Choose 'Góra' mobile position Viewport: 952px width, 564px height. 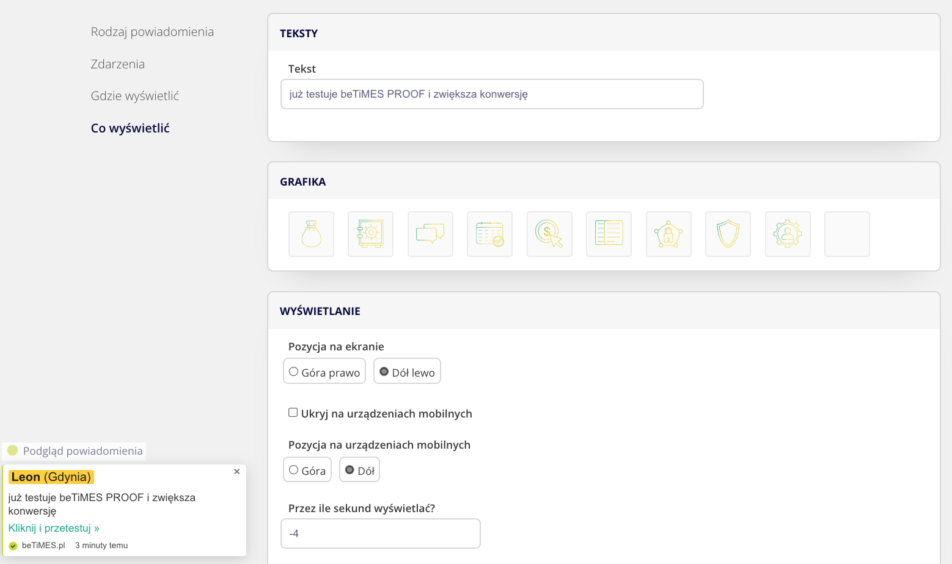tap(294, 470)
